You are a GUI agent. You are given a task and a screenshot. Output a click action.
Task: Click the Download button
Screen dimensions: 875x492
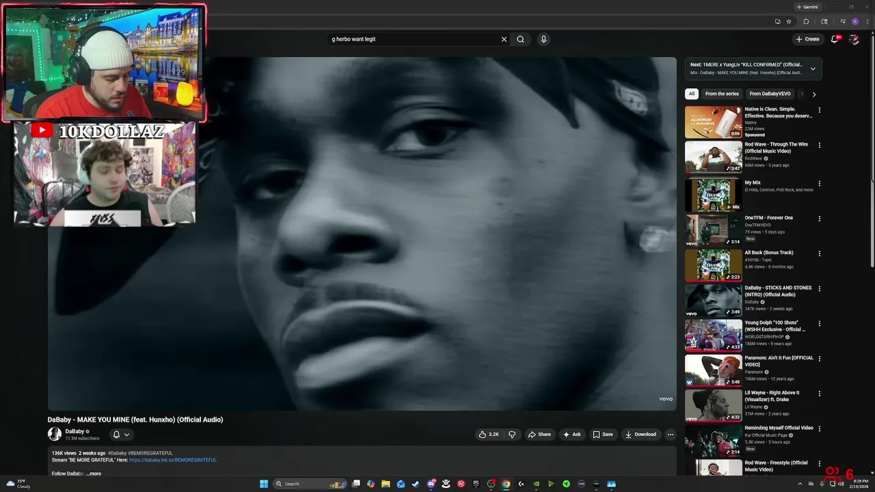(641, 435)
